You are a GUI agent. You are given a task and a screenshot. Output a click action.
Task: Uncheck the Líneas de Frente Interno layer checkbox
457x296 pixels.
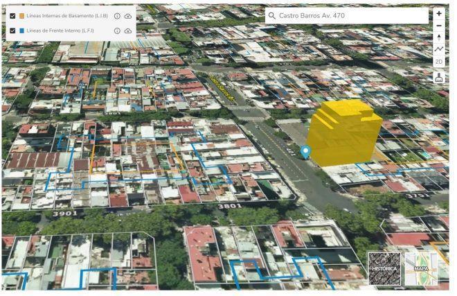(12, 31)
